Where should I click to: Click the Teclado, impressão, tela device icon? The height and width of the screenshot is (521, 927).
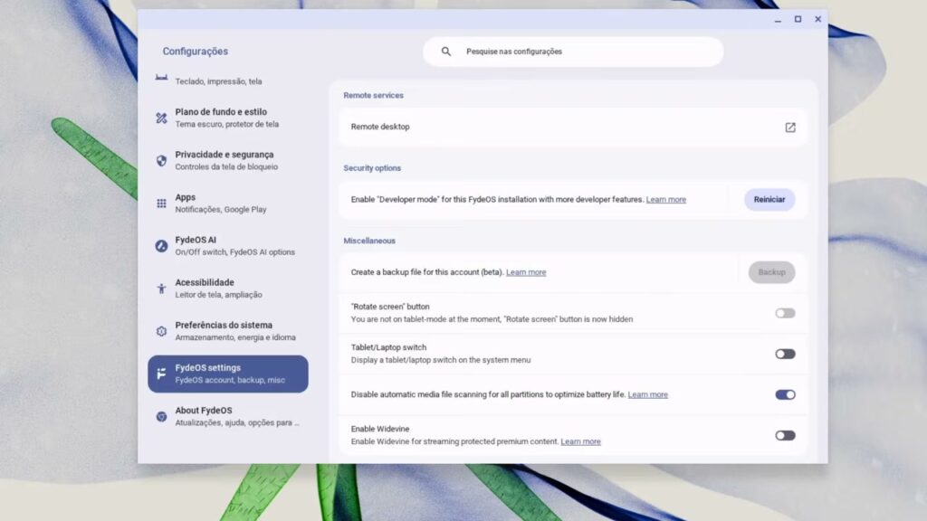tap(161, 78)
